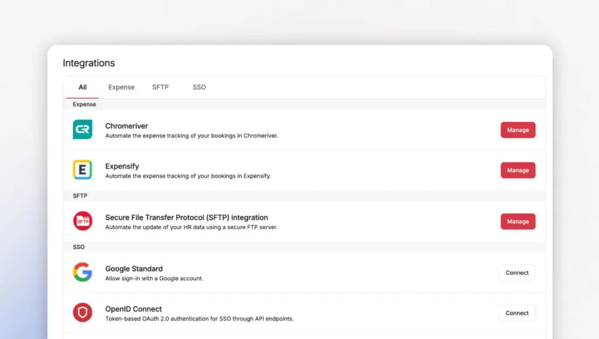Click the Integrations page heading
Image resolution: width=599 pixels, height=339 pixels.
click(89, 63)
